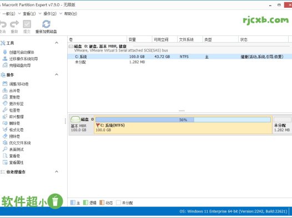This screenshot has width=292, height=218.
Task: Sort by the 类型 type column header
Action: 221,39
